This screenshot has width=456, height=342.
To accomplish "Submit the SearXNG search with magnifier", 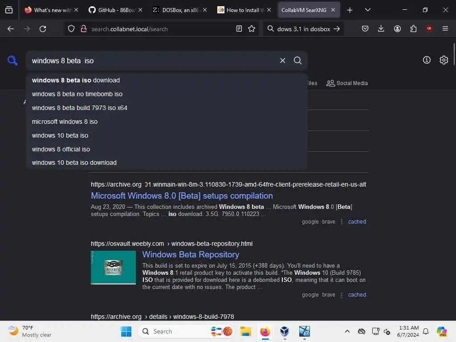I will (x=297, y=61).
